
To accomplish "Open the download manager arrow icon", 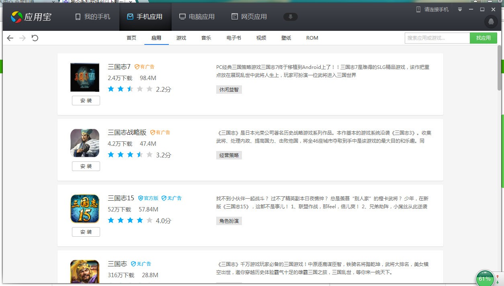I will (291, 17).
